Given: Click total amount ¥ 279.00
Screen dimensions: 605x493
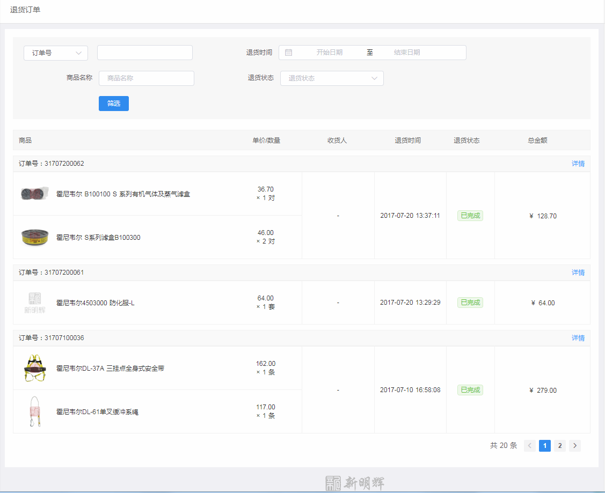Looking at the screenshot, I should [x=543, y=391].
